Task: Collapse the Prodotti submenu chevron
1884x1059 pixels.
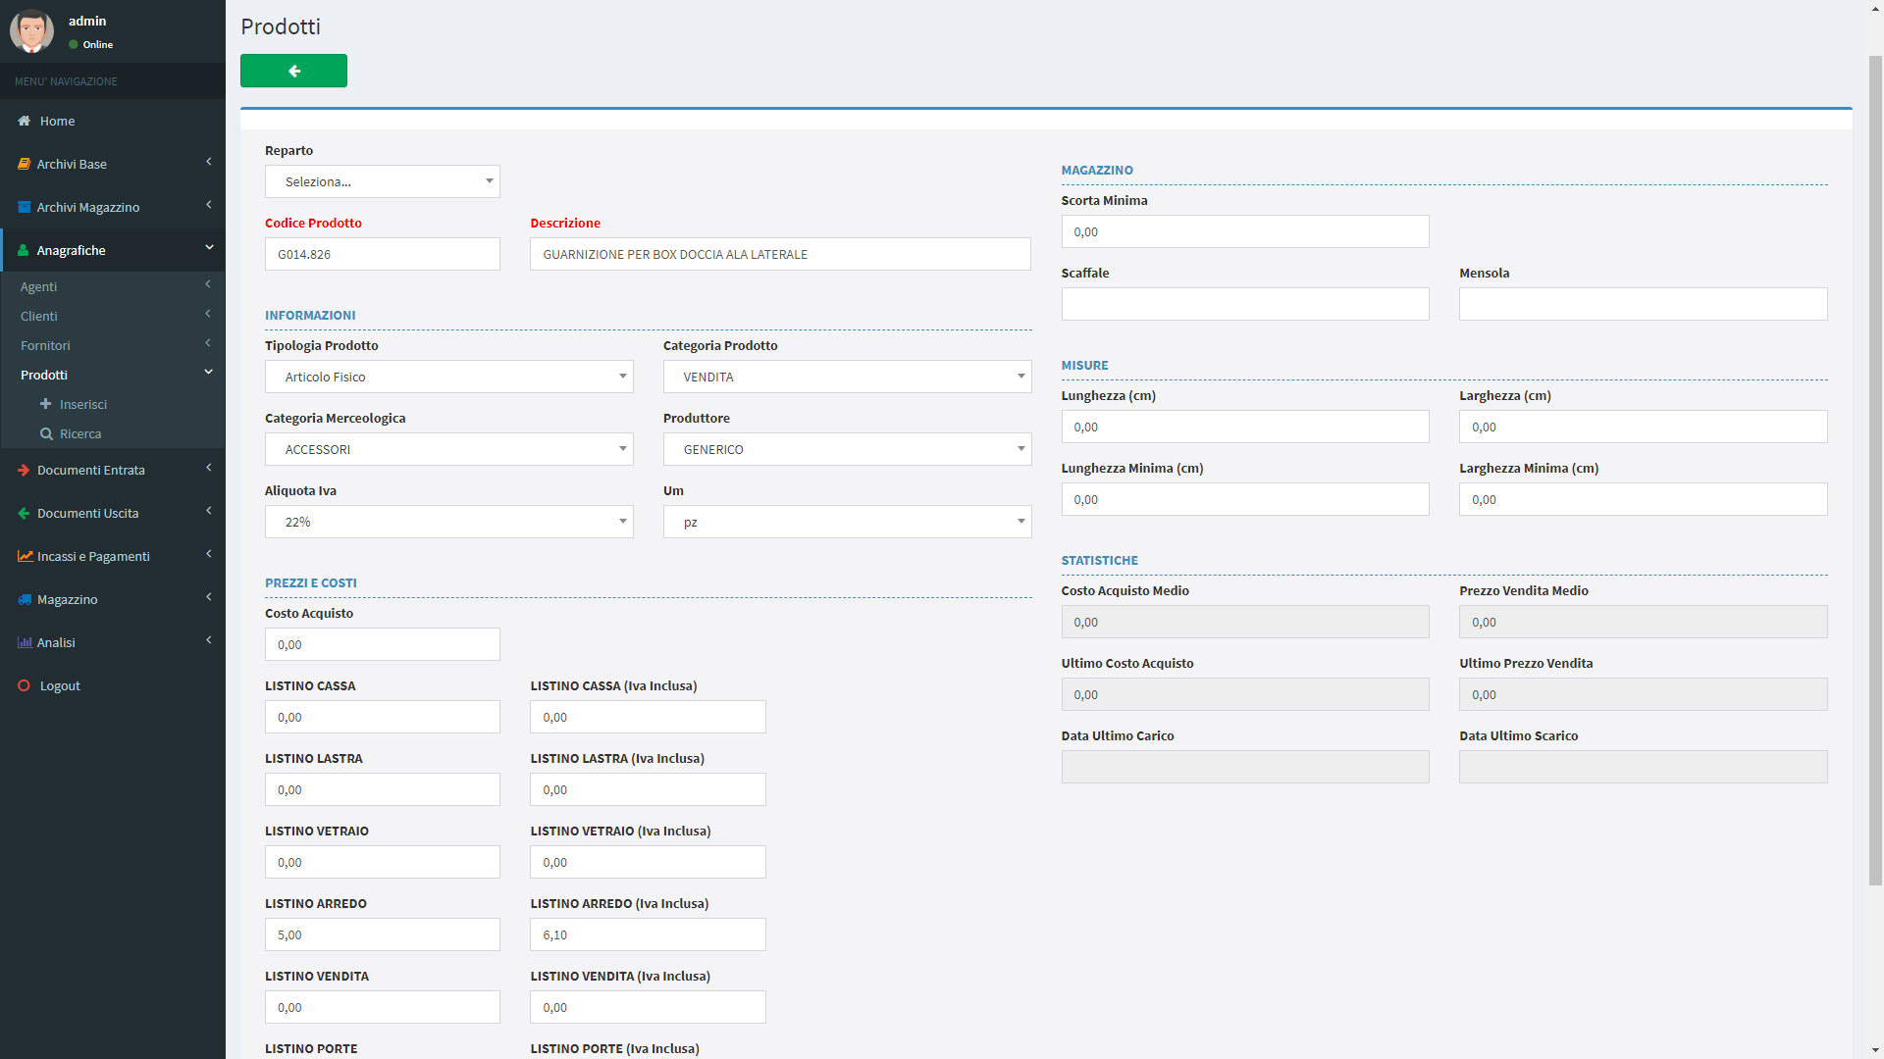Action: [208, 373]
